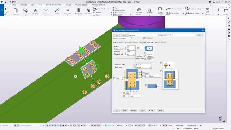The width and height of the screenshot is (231, 130).
Task: Create a New view from ribbon
Action: click(26, 12)
